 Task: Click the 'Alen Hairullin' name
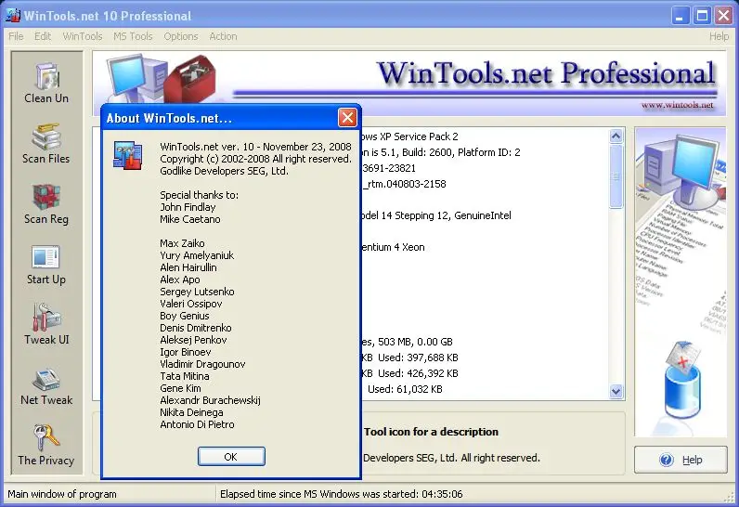[x=188, y=267]
